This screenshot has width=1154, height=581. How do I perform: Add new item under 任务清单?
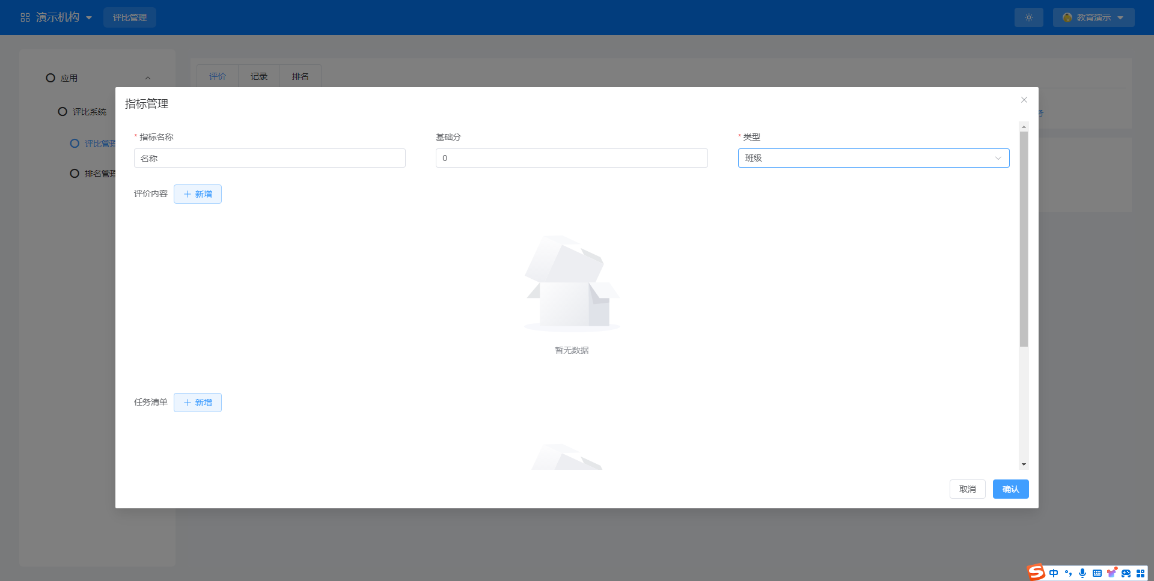click(198, 403)
